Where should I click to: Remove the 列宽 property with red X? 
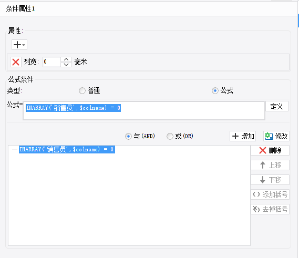pyautogui.click(x=16, y=62)
